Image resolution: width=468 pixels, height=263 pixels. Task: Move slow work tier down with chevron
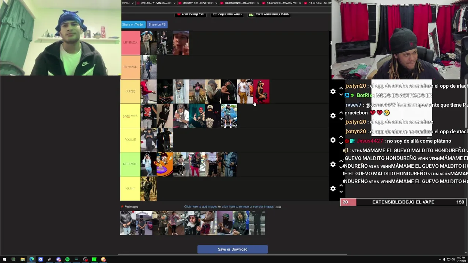(341, 119)
